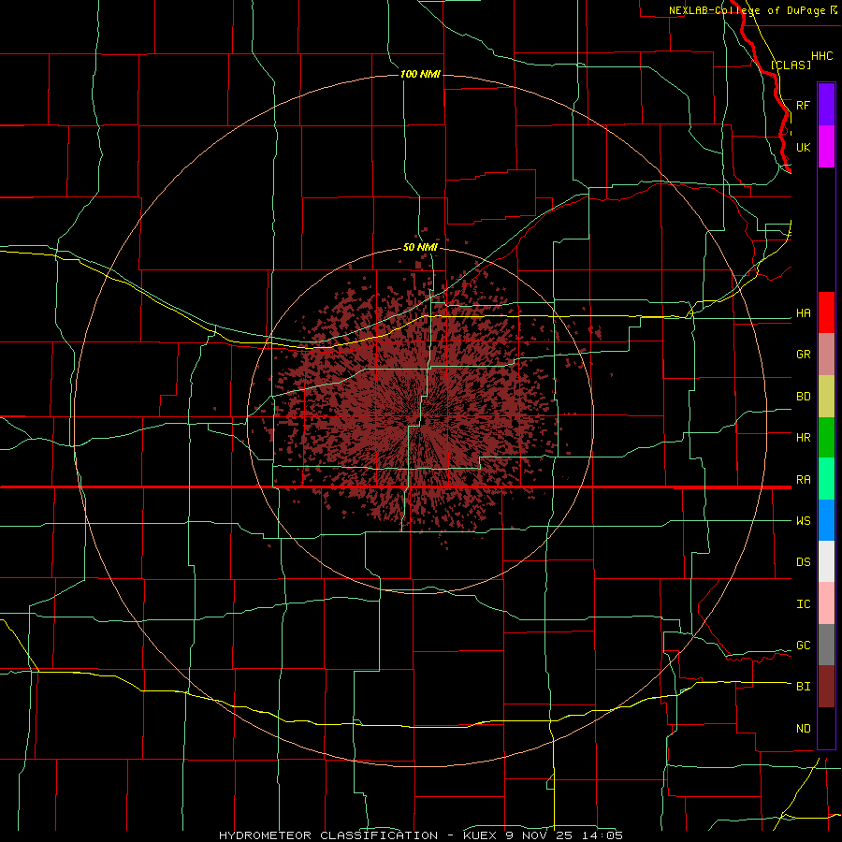The height and width of the screenshot is (842, 842).
Task: Click the red HA legend color swatch
Action: tap(826, 312)
